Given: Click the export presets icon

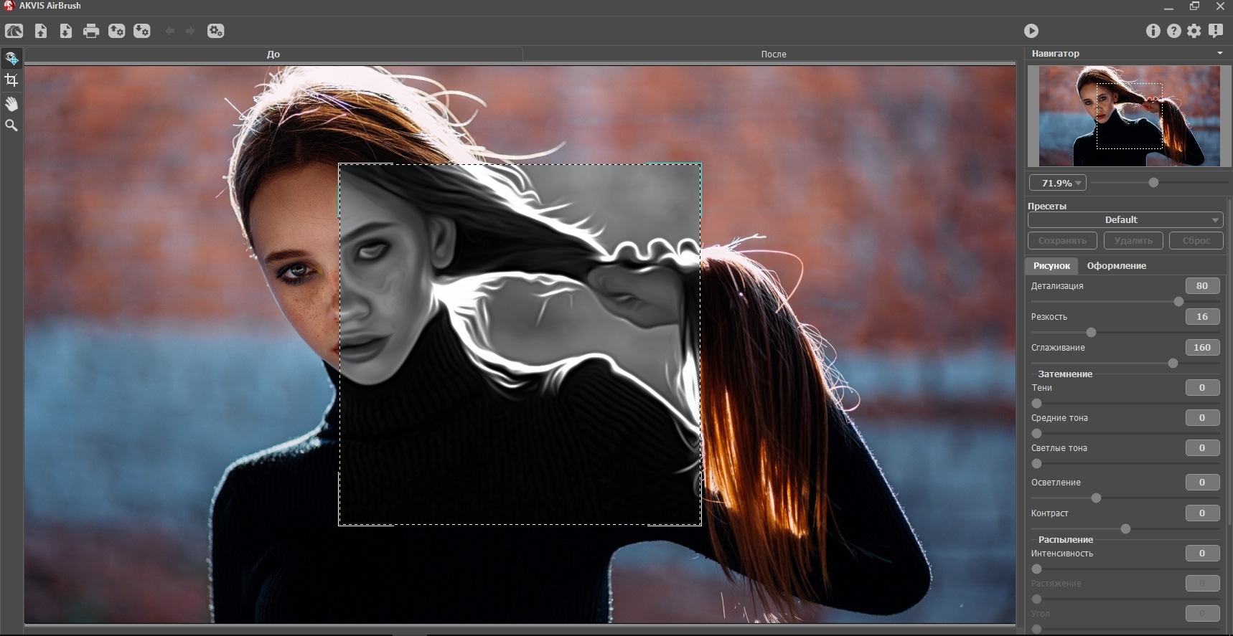Looking at the screenshot, I should (x=142, y=31).
